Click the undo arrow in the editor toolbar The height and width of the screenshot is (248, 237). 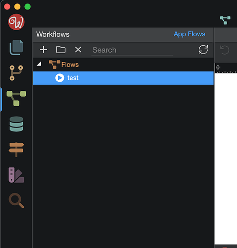(225, 50)
